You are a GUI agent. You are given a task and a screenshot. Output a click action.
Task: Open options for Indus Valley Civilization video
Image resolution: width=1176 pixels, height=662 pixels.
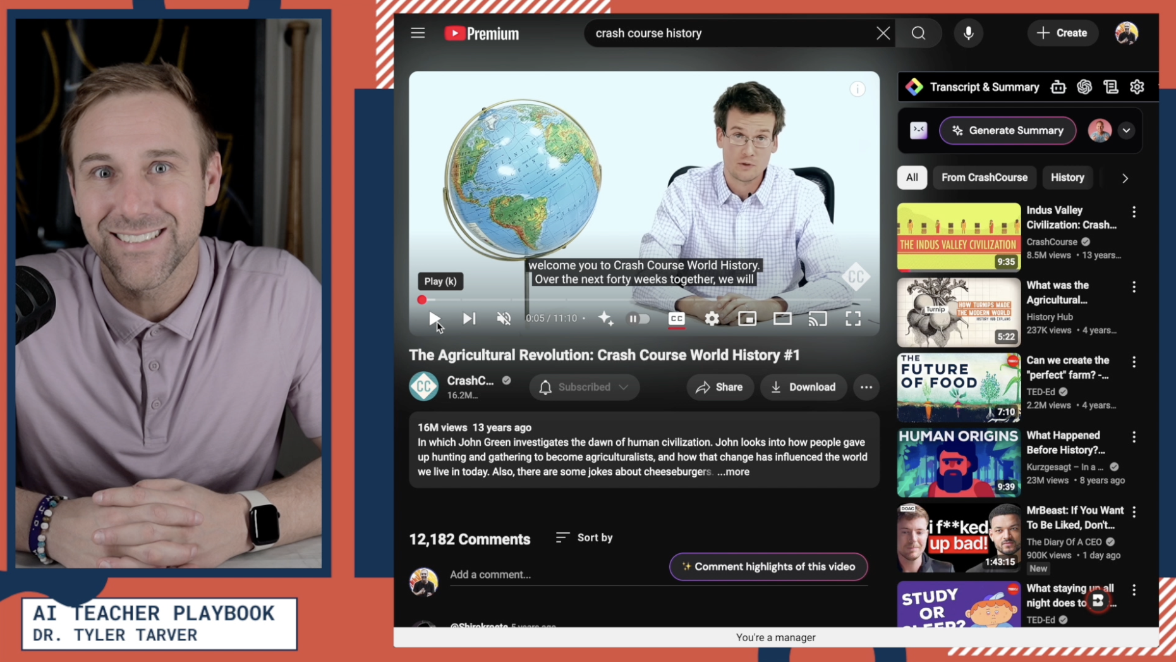(1134, 212)
